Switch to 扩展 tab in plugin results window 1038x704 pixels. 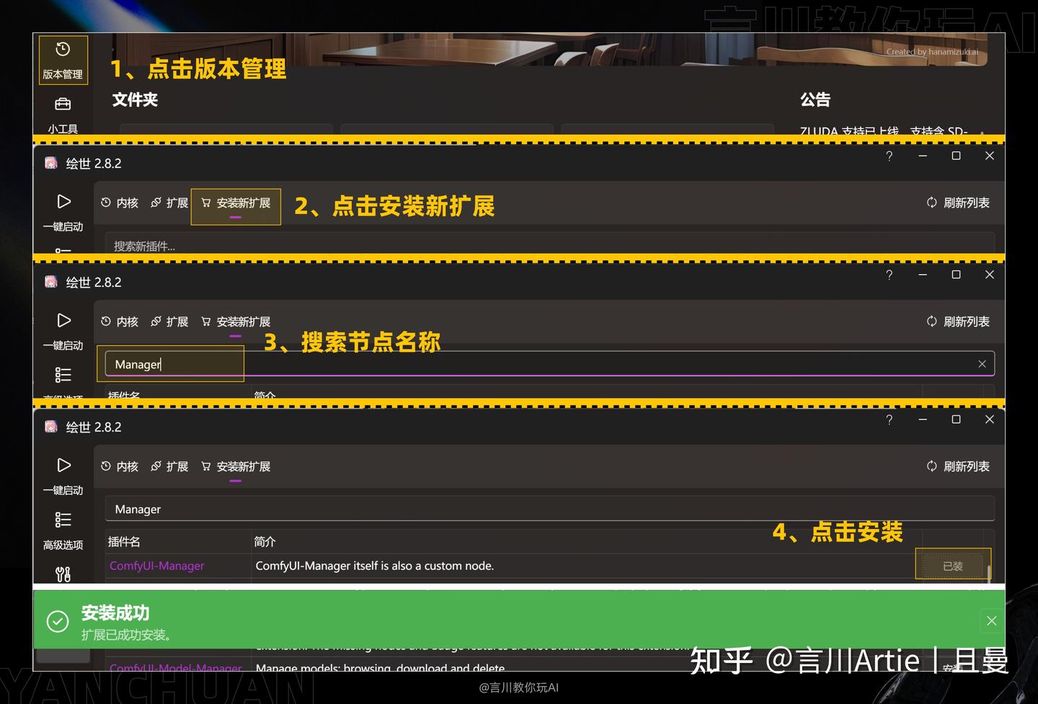click(x=169, y=467)
